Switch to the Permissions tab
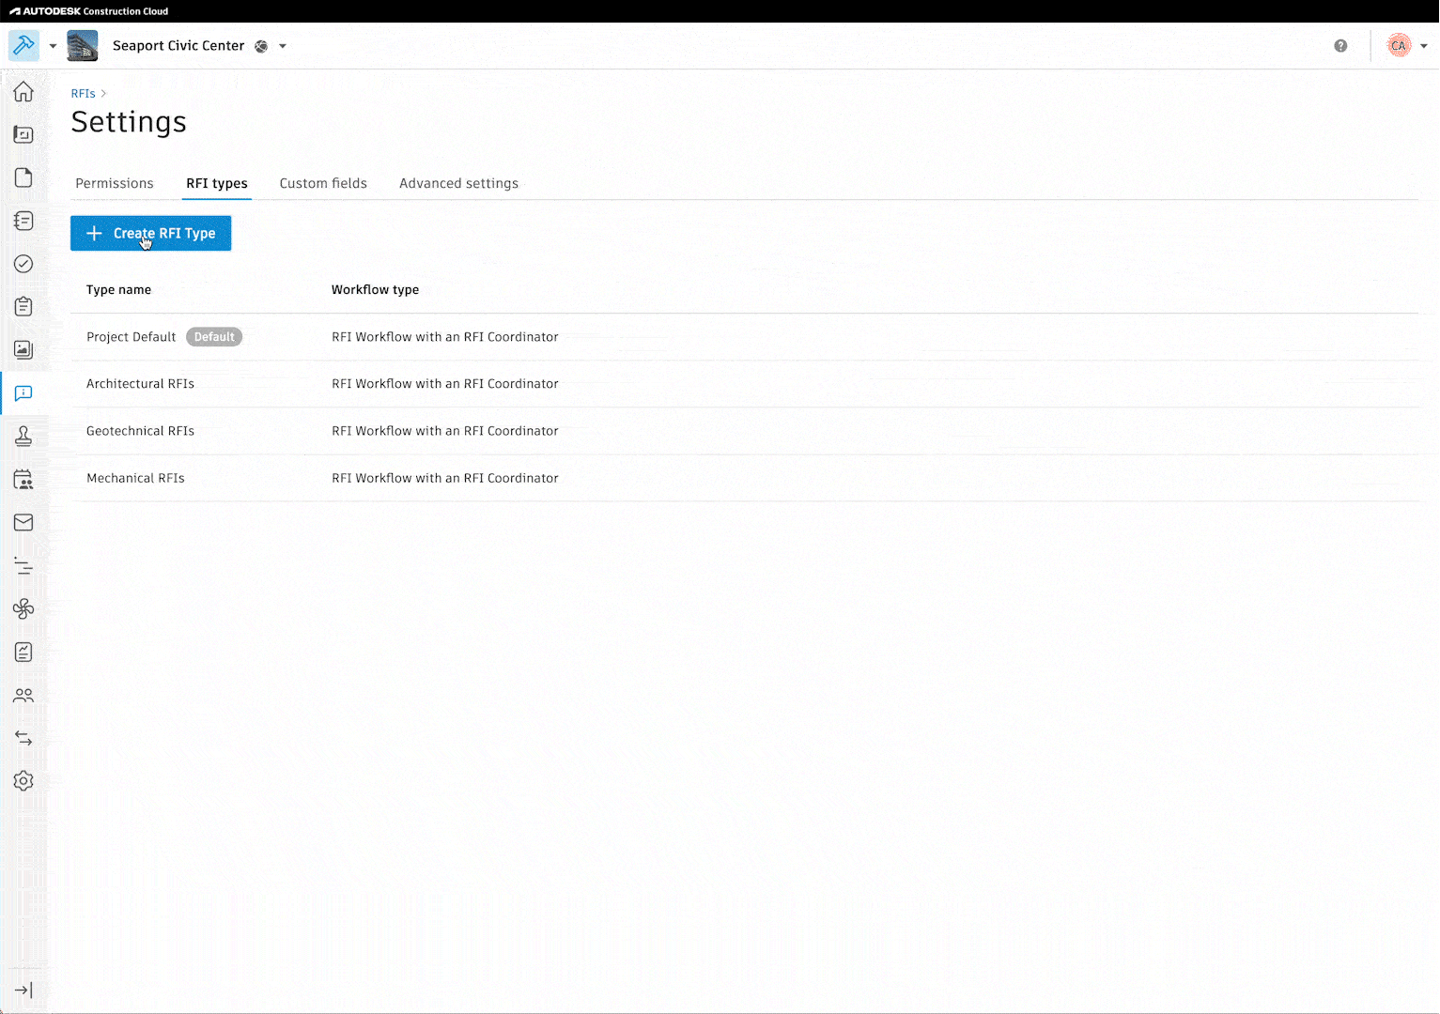This screenshot has width=1440, height=1014. click(x=115, y=183)
